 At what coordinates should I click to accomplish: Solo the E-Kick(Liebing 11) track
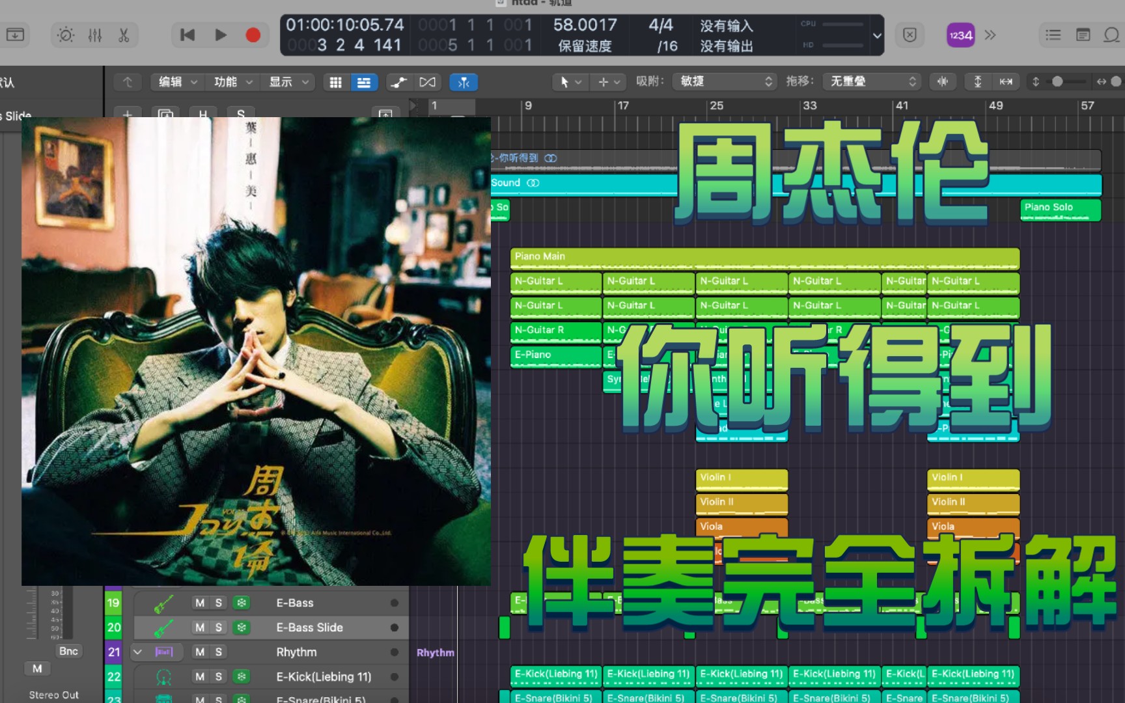[219, 676]
